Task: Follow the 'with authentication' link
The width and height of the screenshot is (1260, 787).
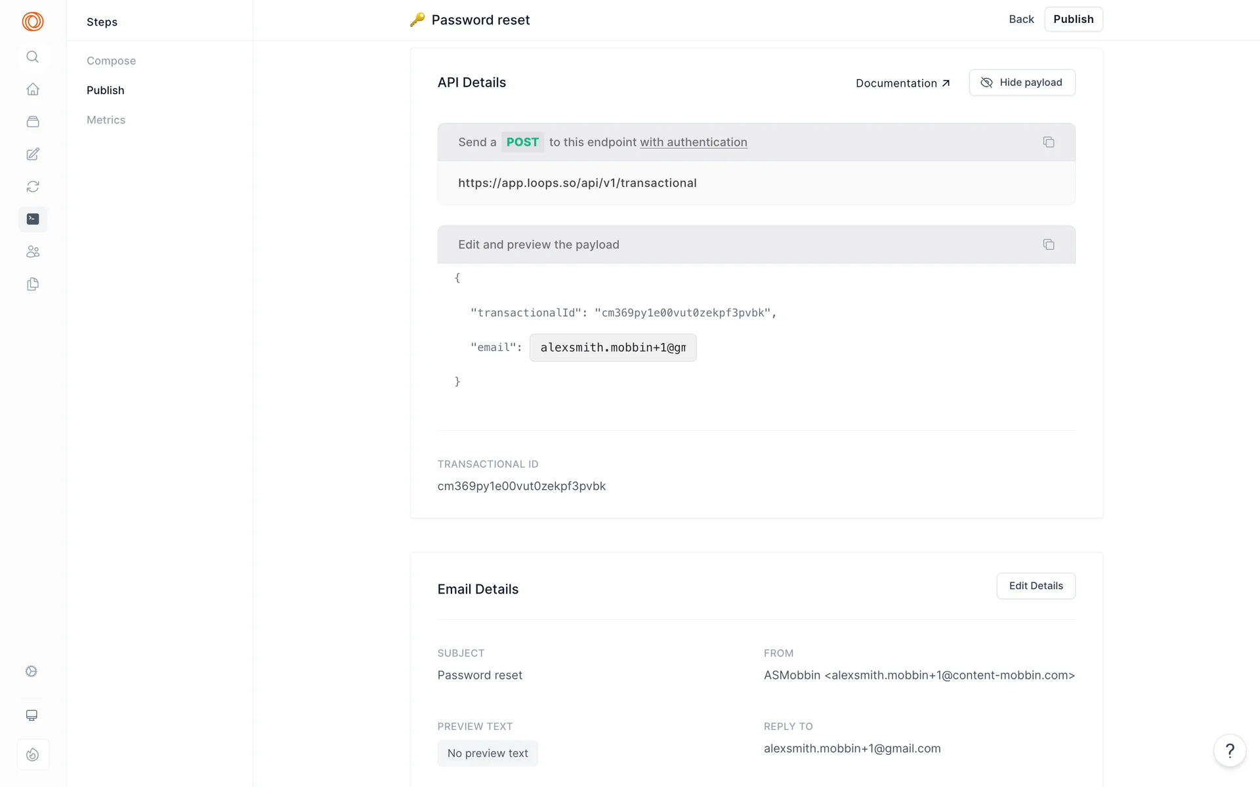Action: point(693,142)
